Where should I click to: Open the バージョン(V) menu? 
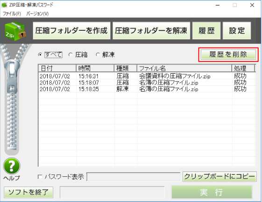click(x=37, y=14)
